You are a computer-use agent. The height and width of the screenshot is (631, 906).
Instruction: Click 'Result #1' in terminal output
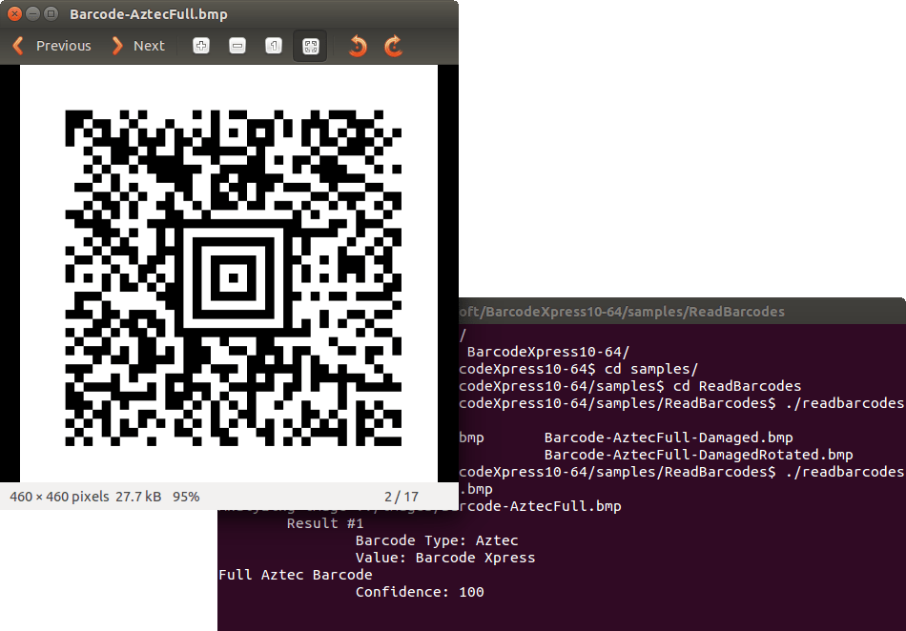(x=325, y=523)
